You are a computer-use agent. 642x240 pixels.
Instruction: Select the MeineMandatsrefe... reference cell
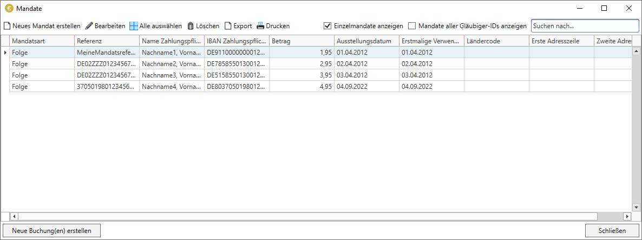(107, 53)
